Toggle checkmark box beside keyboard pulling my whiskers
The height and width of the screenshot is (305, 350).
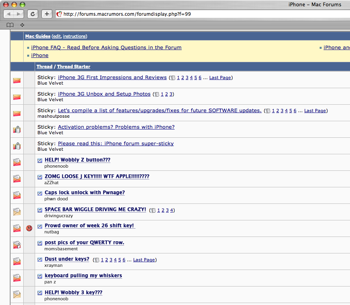click(x=40, y=276)
